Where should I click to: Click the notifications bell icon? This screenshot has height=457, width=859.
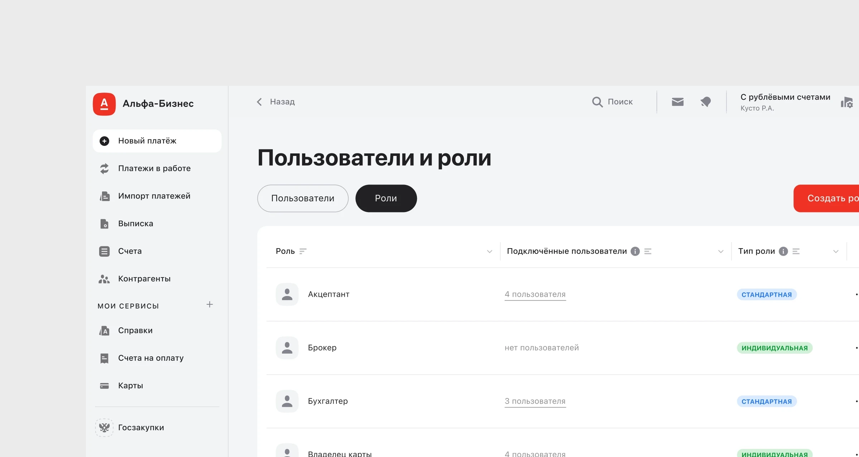point(705,102)
